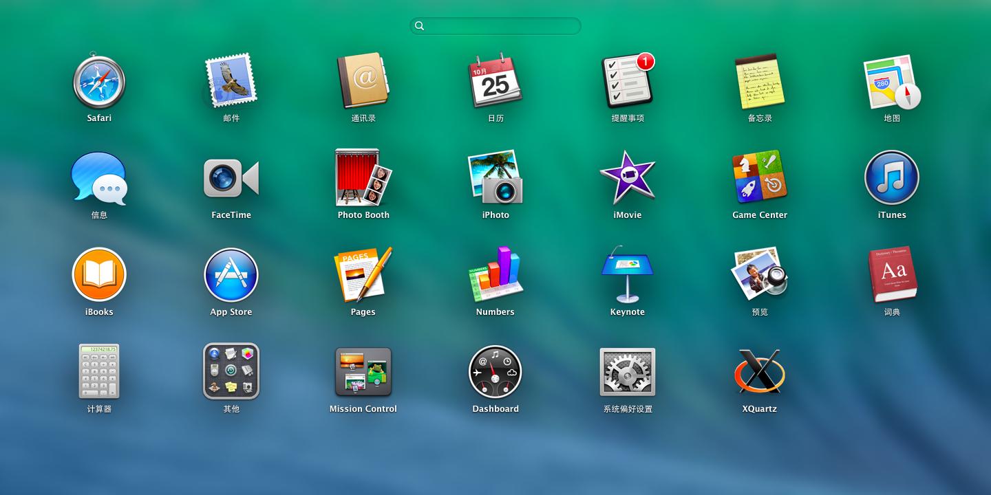Launch Game Center app

pyautogui.click(x=760, y=178)
